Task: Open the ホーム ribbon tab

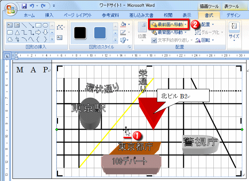Action: point(29,15)
